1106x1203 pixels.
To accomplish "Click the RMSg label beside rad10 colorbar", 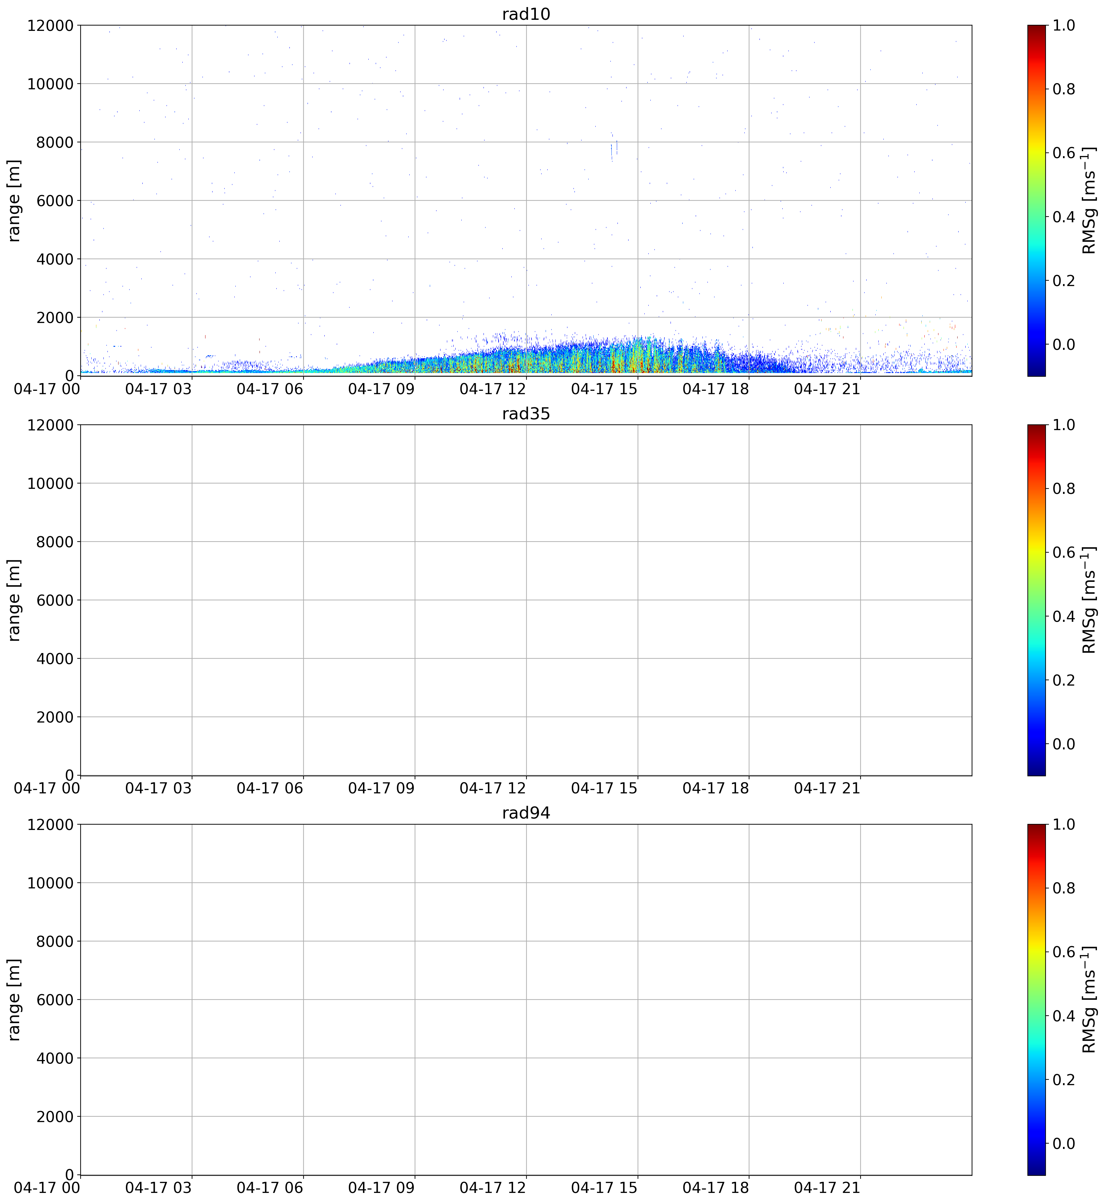I will (x=1089, y=200).
